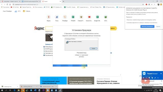
Task: Open news block three-dot menu
Action: pos(120,75)
